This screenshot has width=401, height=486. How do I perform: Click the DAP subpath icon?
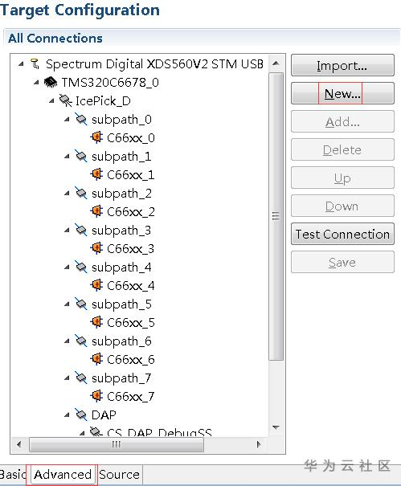81,415
